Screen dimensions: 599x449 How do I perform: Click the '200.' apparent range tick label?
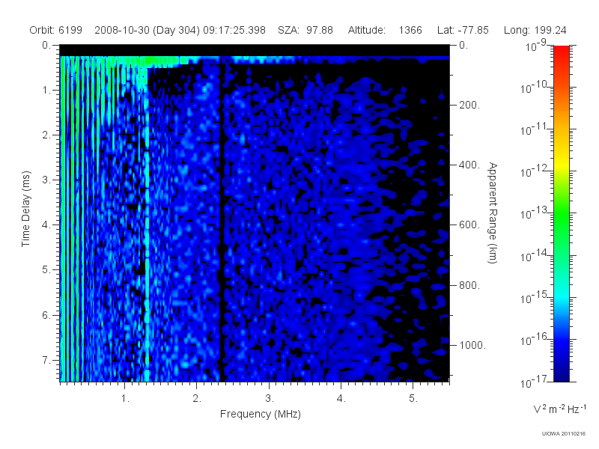[469, 105]
